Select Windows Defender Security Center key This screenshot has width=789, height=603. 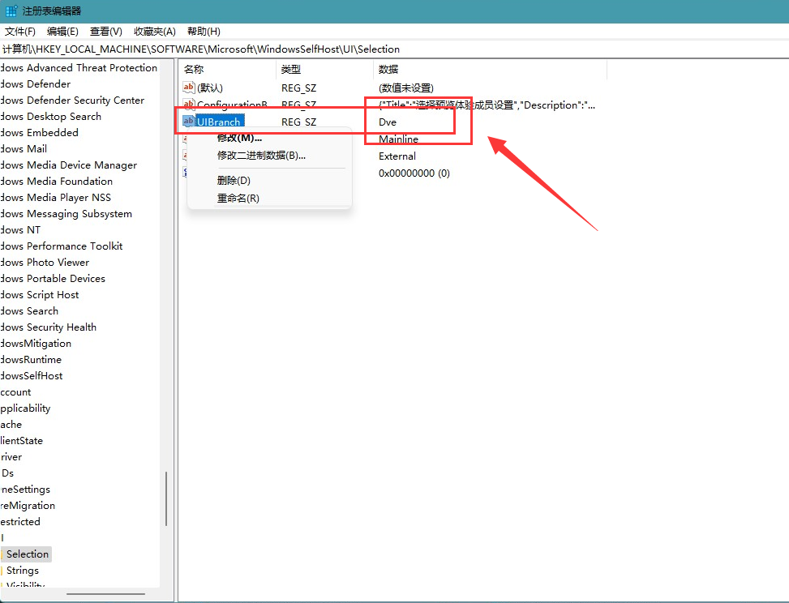tap(72, 100)
